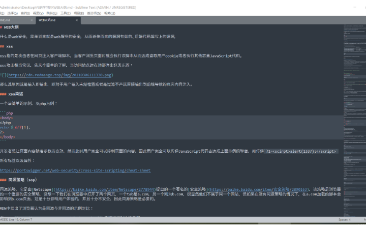Click the portswigger.net cheat-sheet URL
The height and width of the screenshot is (229, 366).
(75, 170)
